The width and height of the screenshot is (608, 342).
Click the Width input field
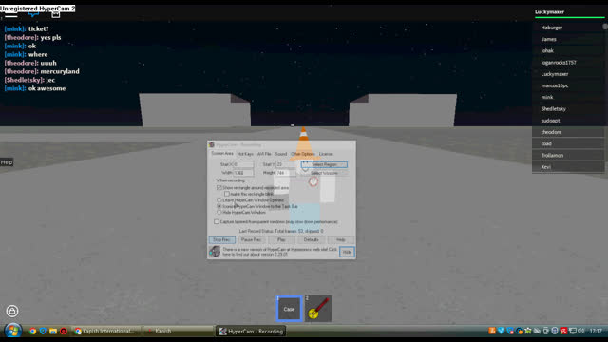coord(243,173)
